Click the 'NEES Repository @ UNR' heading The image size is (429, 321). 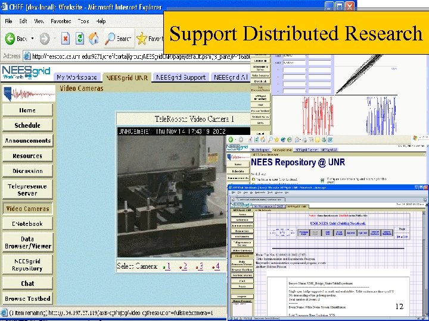point(298,162)
